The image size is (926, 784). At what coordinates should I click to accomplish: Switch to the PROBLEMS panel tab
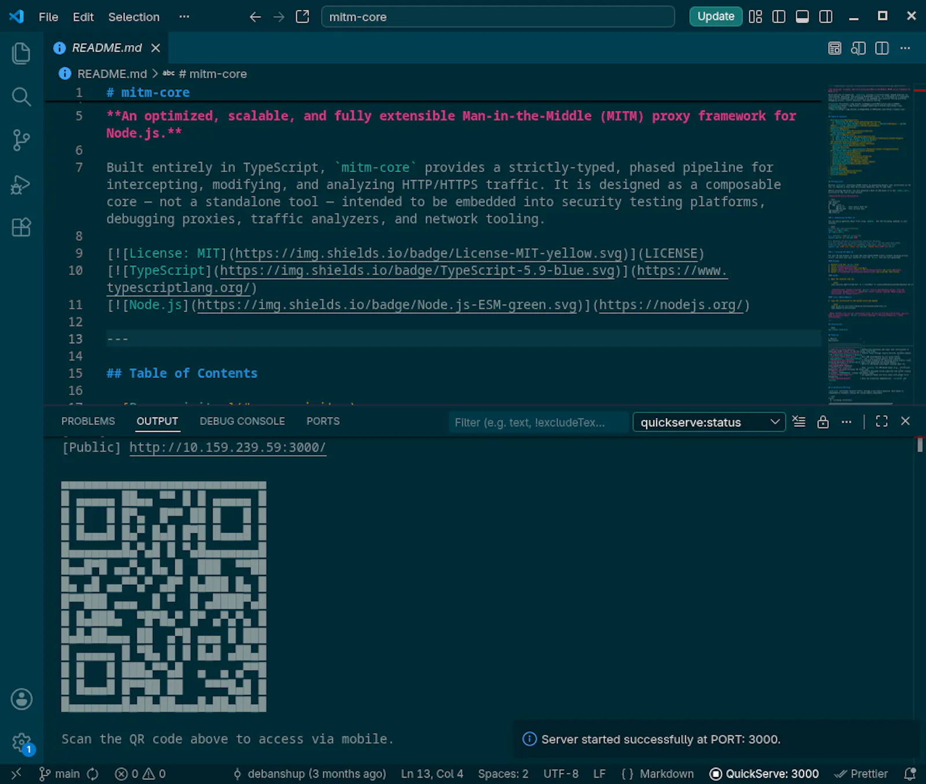(88, 421)
